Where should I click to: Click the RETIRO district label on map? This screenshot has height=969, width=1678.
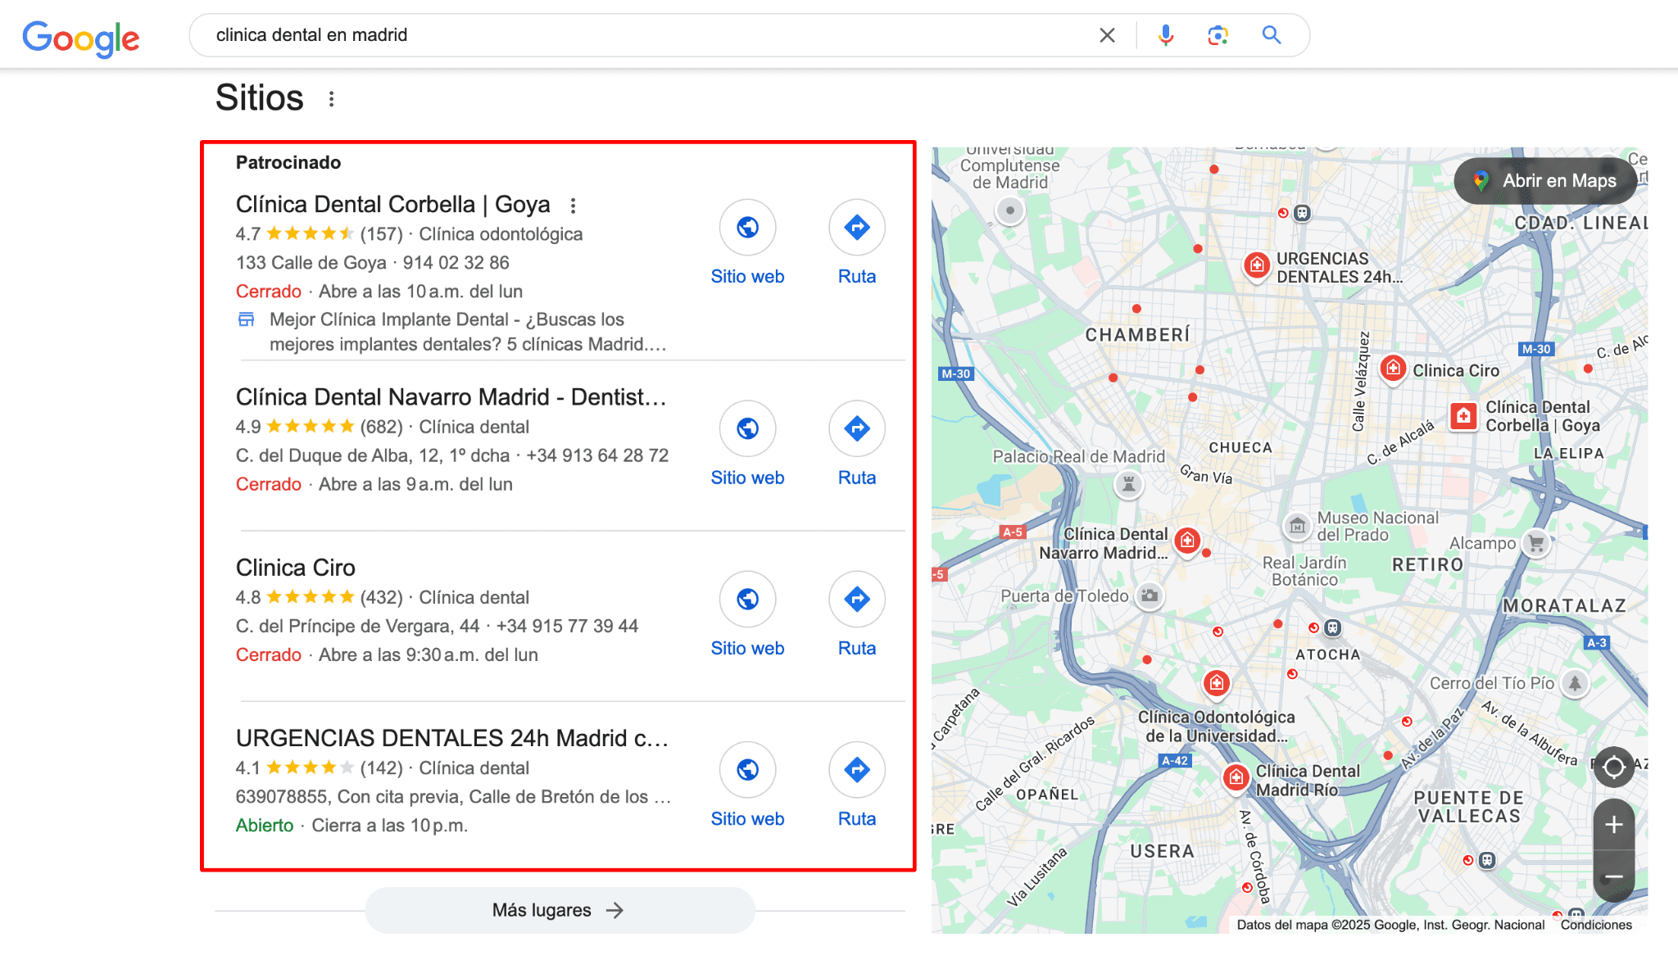point(1427,564)
